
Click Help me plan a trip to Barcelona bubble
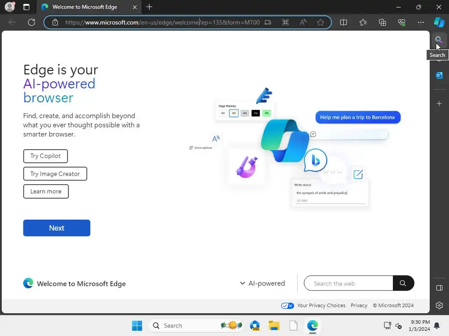point(358,117)
